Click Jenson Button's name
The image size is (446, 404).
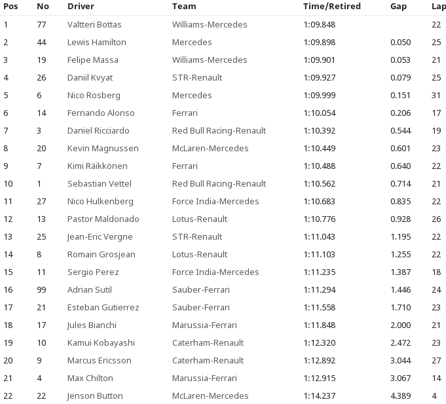[95, 395]
